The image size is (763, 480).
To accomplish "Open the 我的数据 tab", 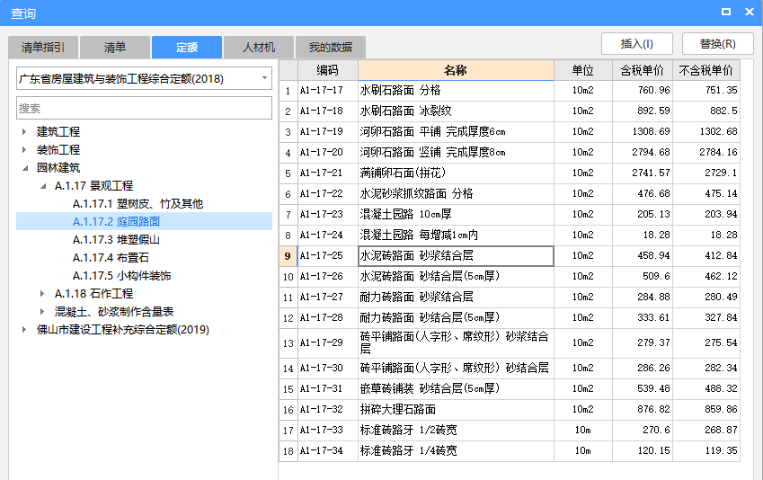I will coord(330,48).
